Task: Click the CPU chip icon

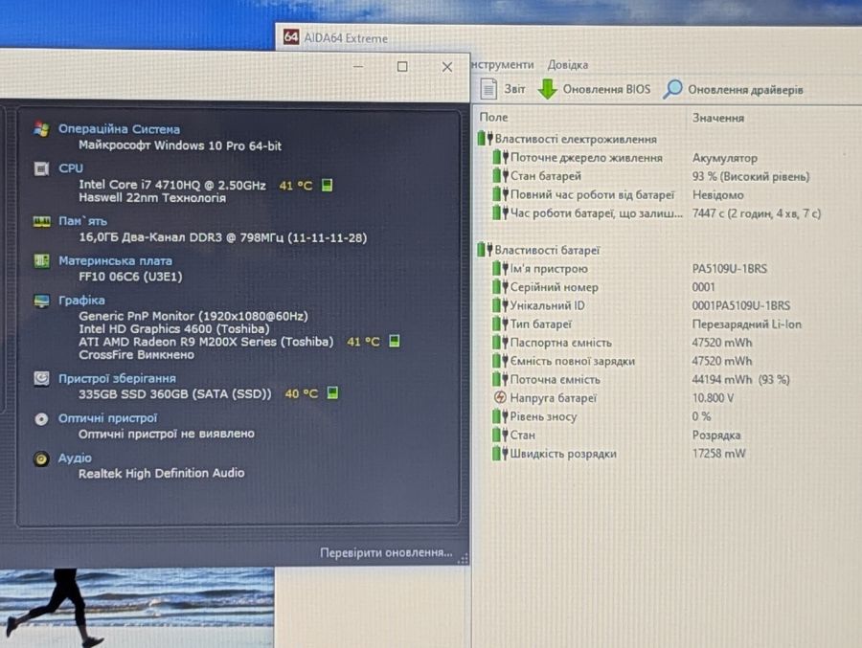Action: click(x=41, y=168)
